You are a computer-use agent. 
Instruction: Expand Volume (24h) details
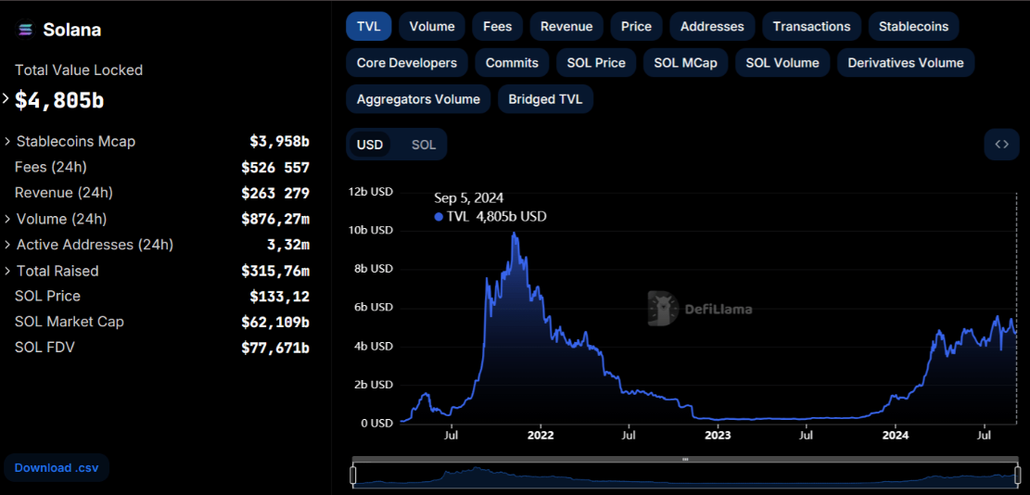[7, 219]
